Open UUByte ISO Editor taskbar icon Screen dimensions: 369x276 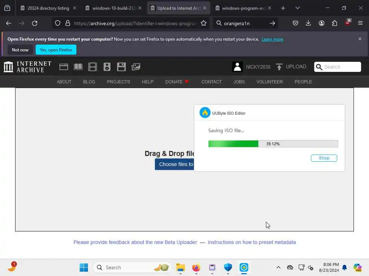(x=244, y=267)
